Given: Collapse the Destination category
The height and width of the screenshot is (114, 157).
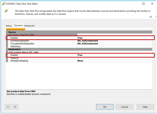Looking at the screenshot, I should point(7,49).
